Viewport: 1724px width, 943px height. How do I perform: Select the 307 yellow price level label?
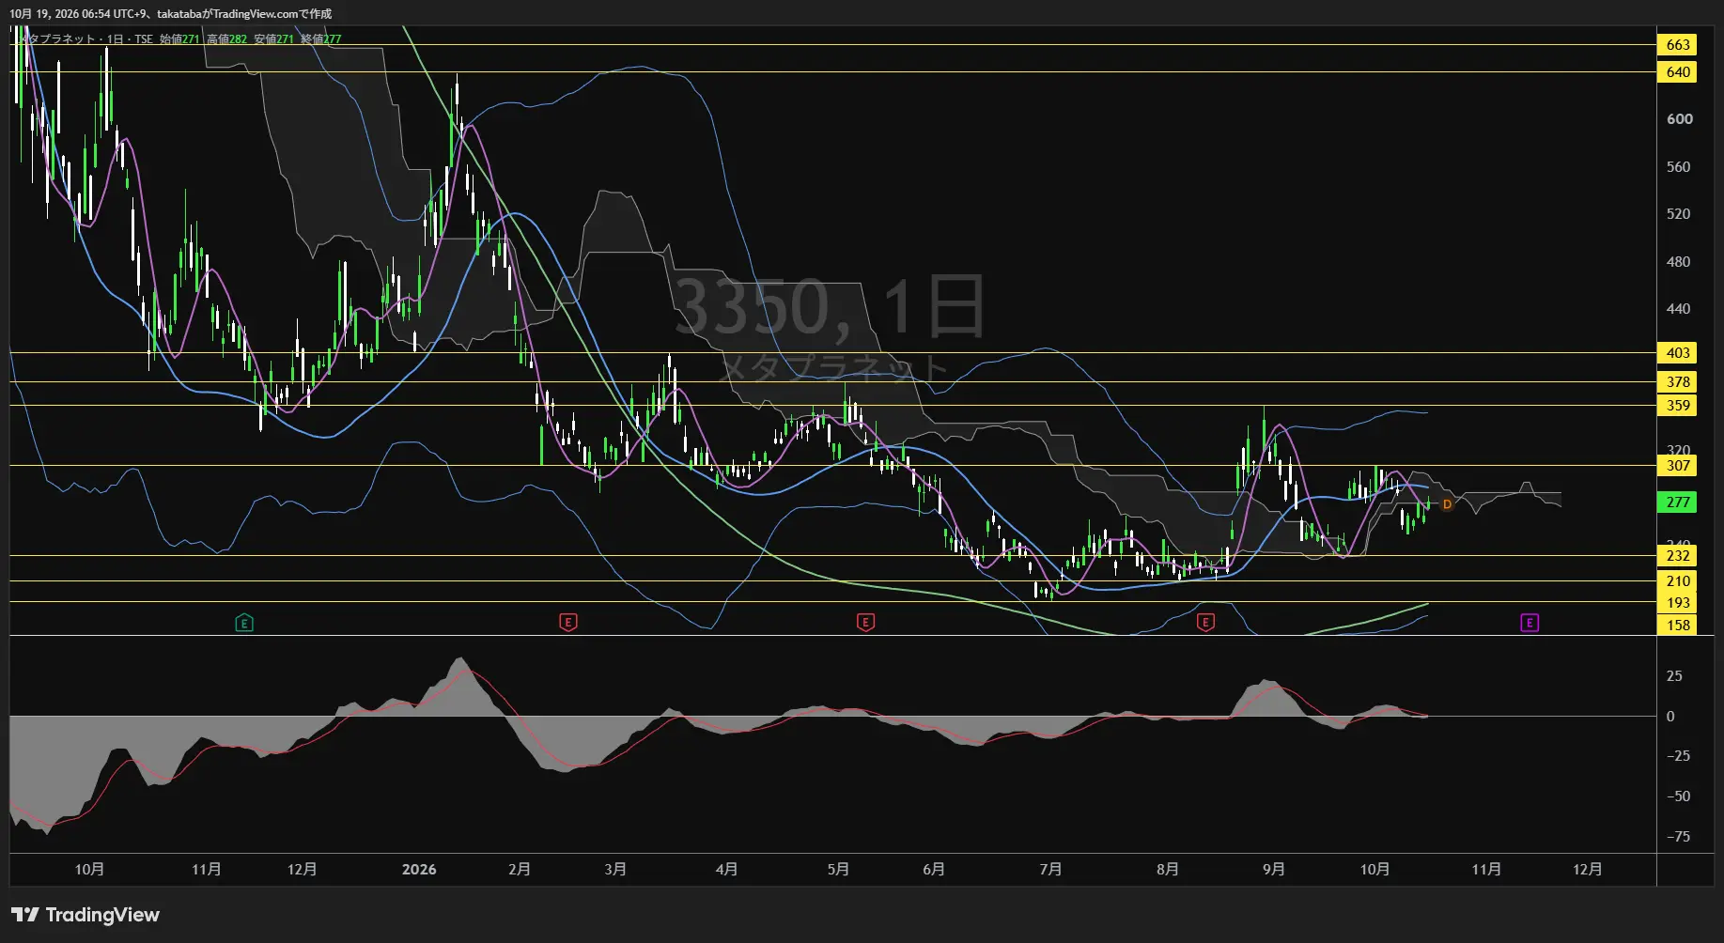tap(1678, 466)
